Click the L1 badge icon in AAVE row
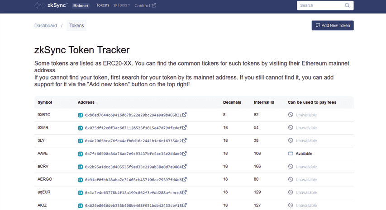 coord(80,154)
